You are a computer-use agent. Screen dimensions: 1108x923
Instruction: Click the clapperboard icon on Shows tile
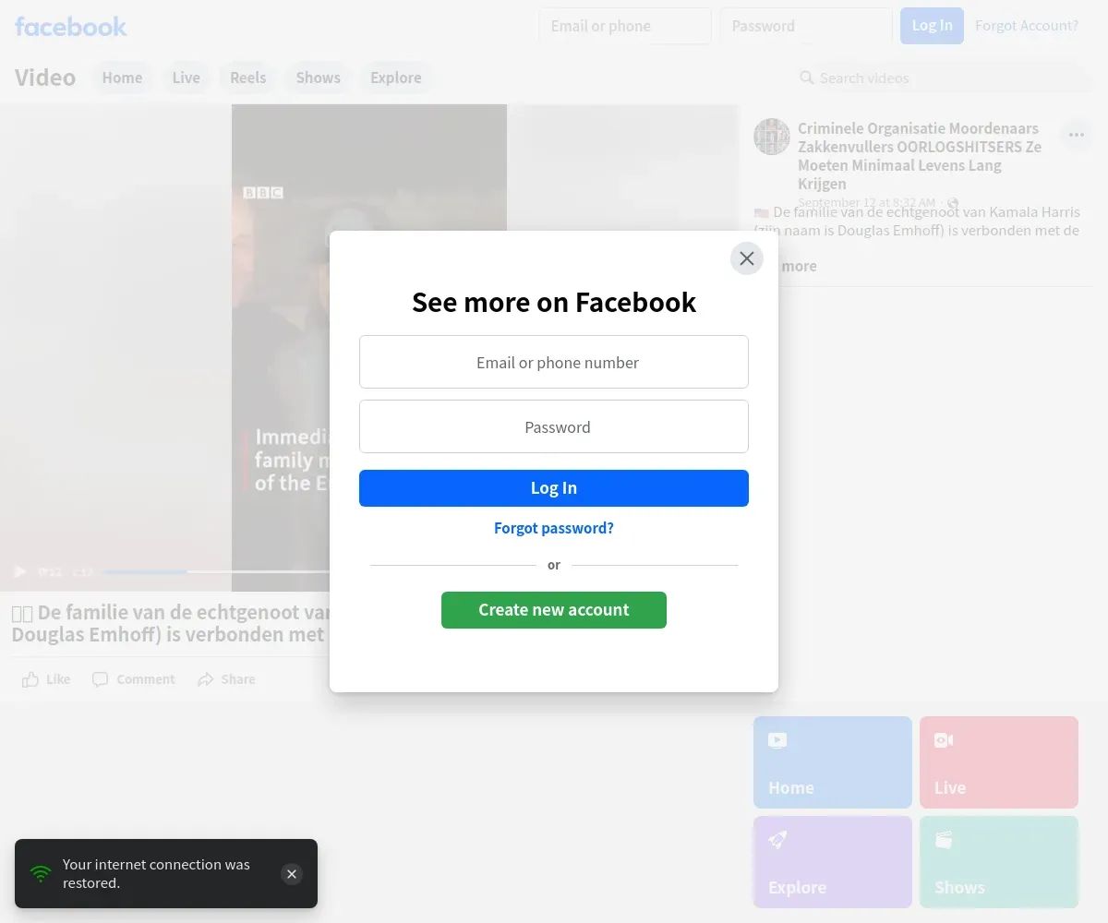tap(944, 840)
